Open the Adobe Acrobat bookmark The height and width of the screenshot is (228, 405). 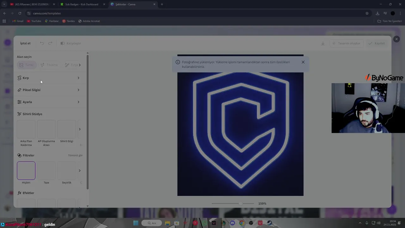89,21
